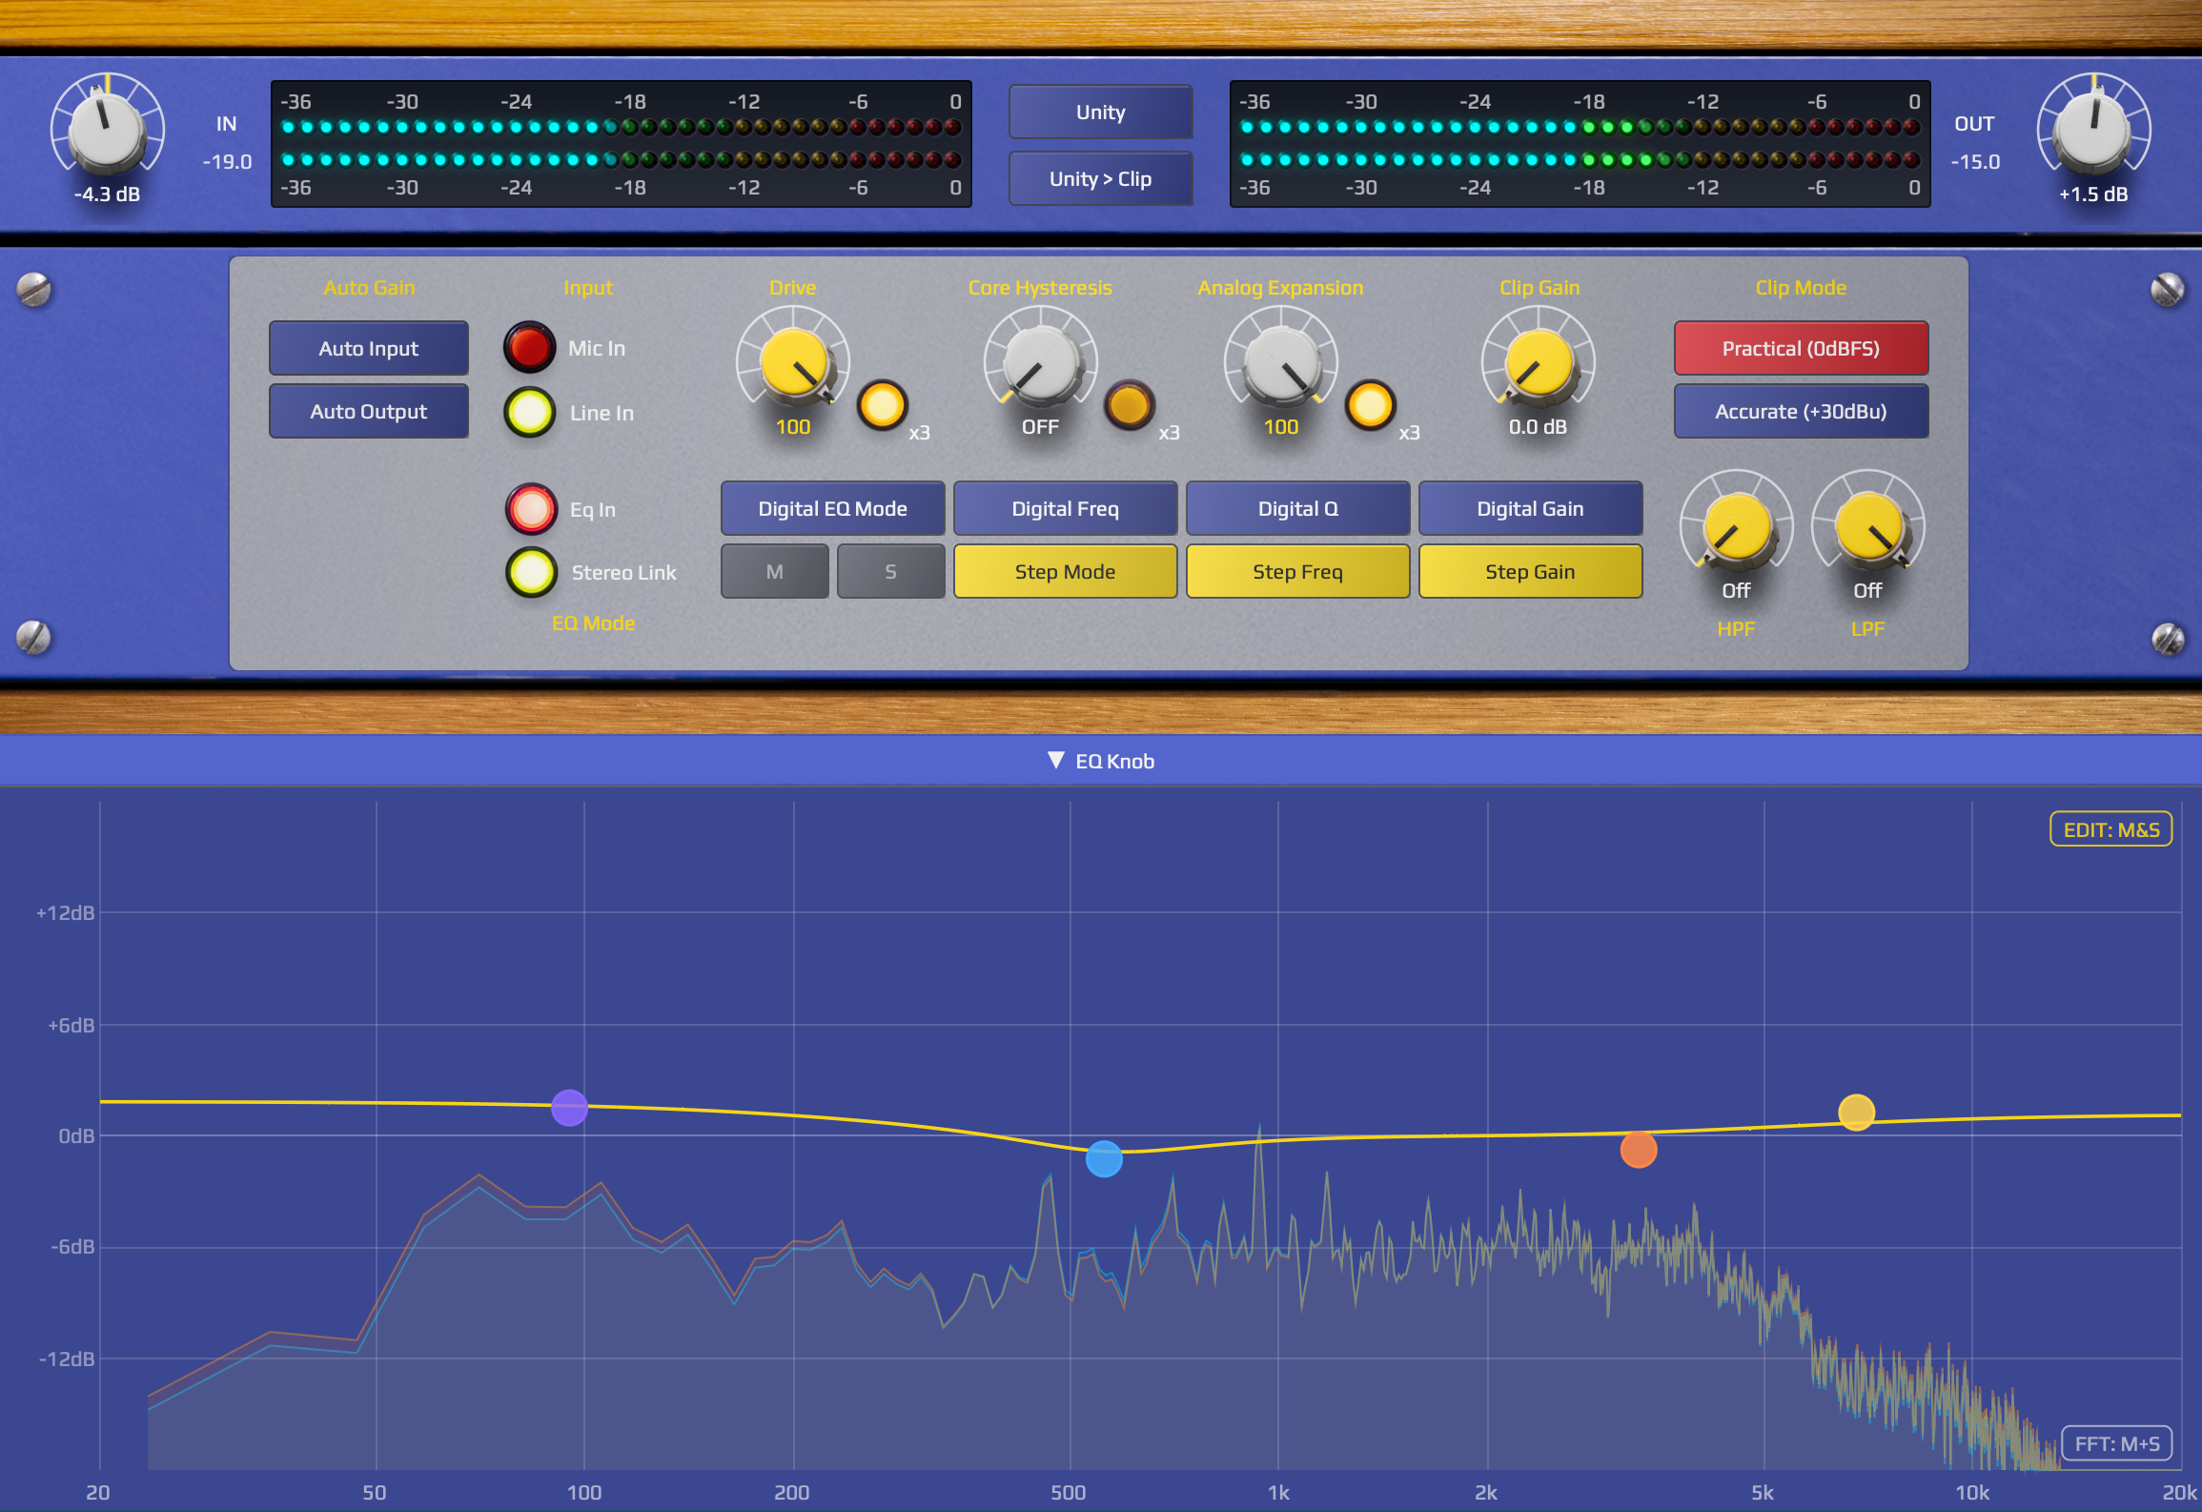Viewport: 2202px width, 1512px height.
Task: Click the Unity > Clip button
Action: tap(1101, 179)
